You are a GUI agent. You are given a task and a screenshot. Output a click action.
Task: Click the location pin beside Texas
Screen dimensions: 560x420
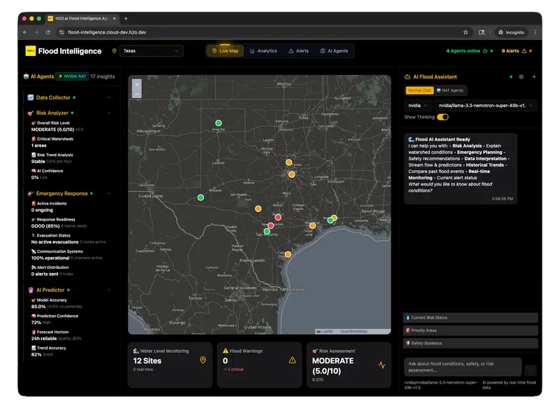coord(114,50)
